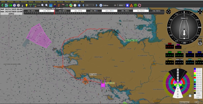
Task: Click the blue bell alarm icon
Action: [127, 5]
